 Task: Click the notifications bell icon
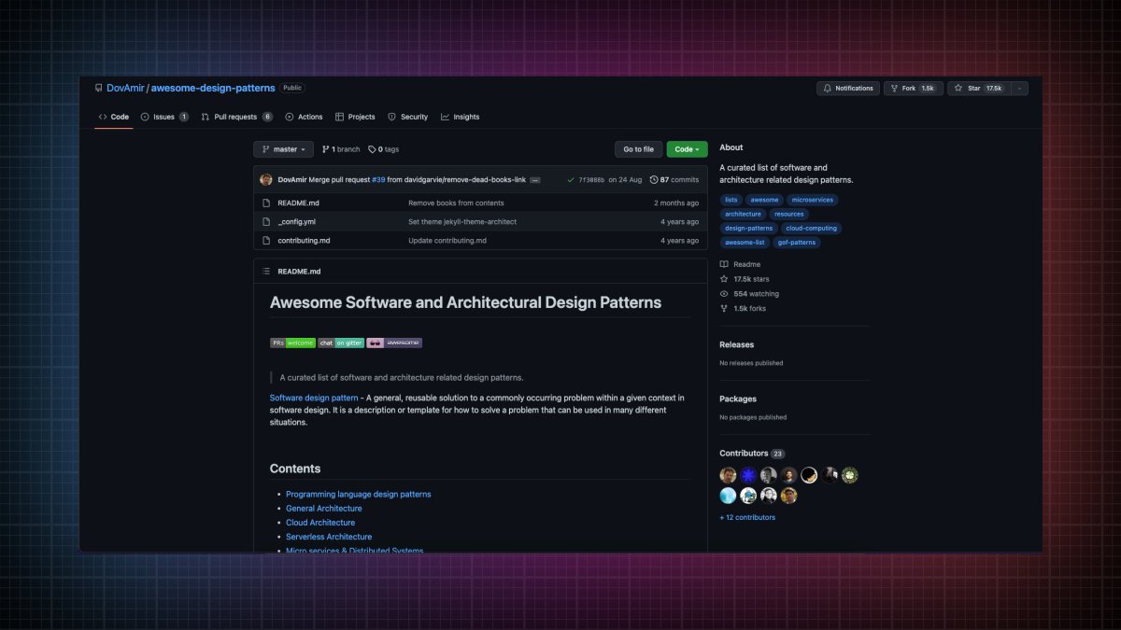(x=826, y=88)
